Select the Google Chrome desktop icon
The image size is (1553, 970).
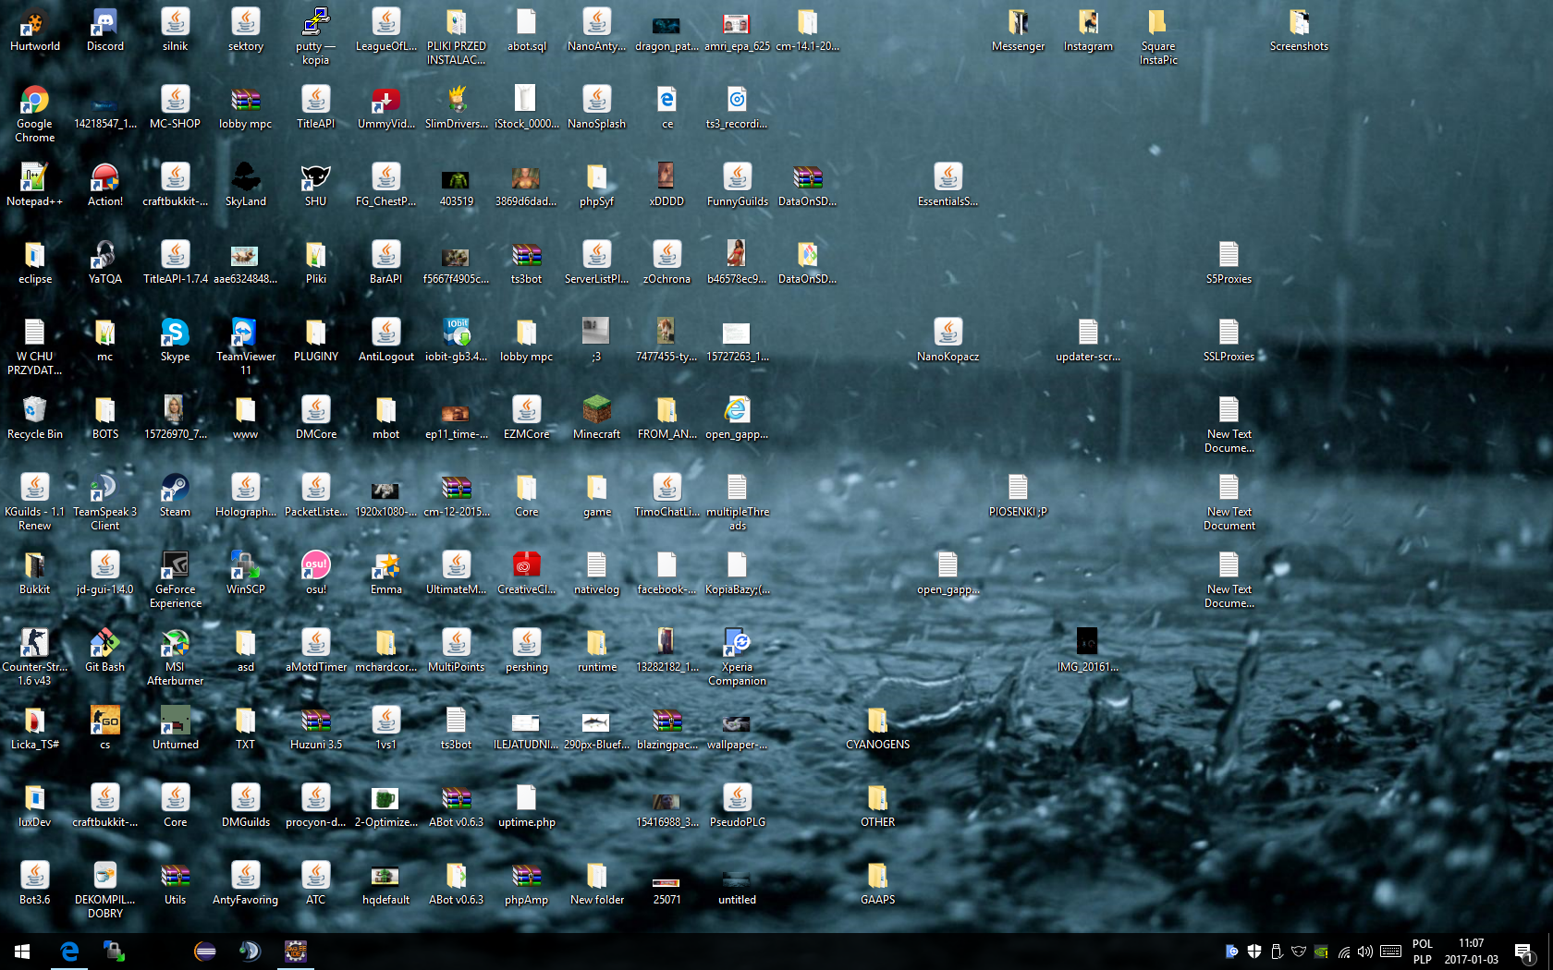[x=34, y=101]
